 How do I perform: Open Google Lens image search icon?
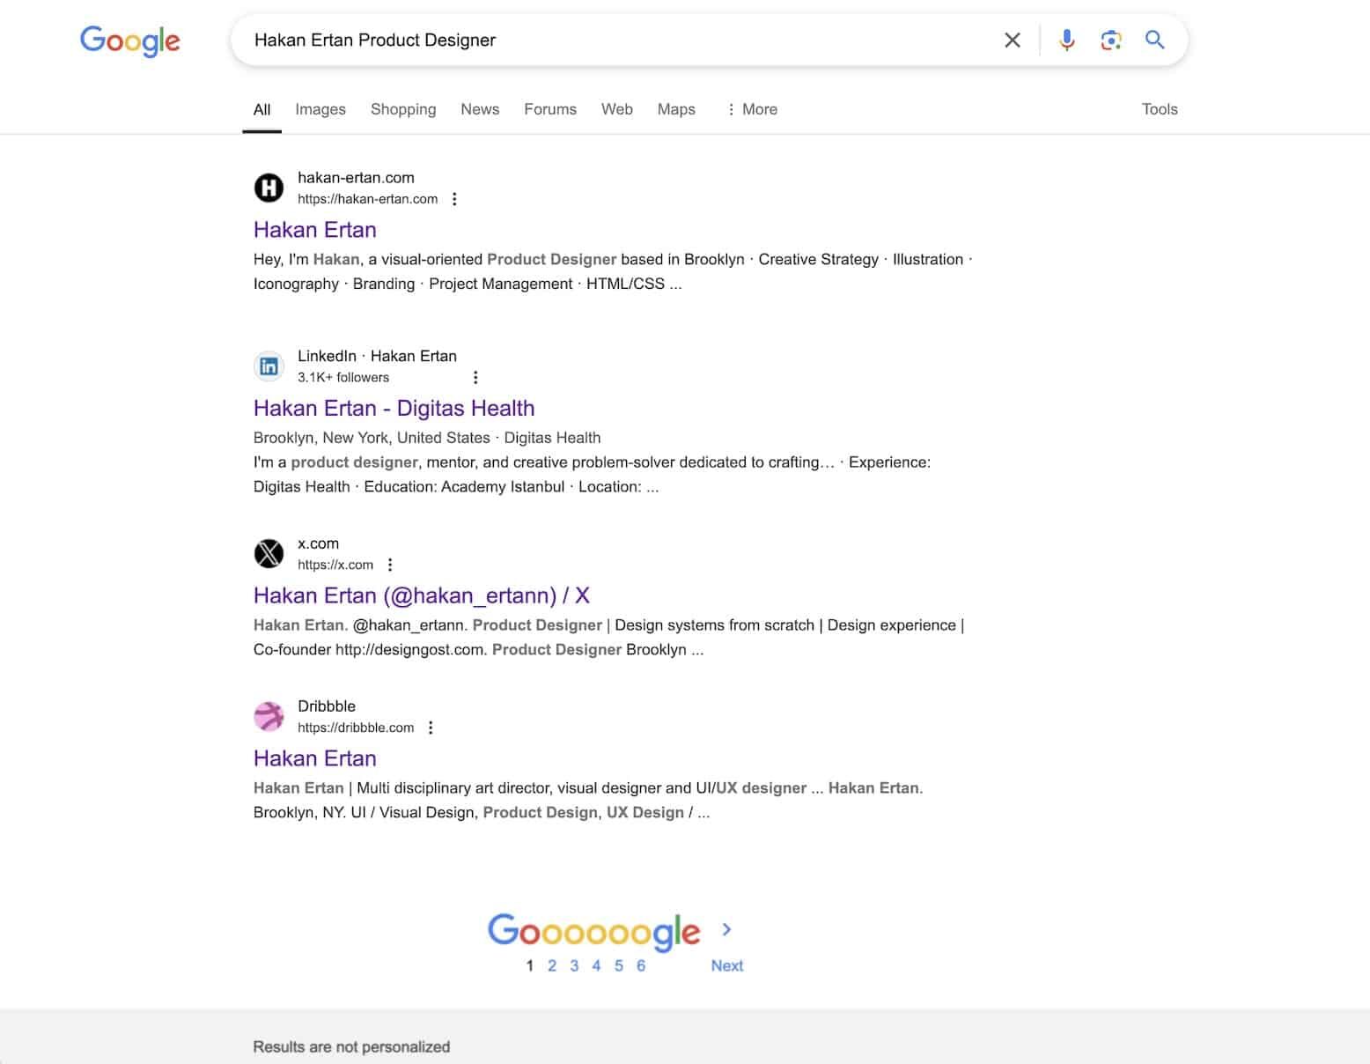[1110, 41]
